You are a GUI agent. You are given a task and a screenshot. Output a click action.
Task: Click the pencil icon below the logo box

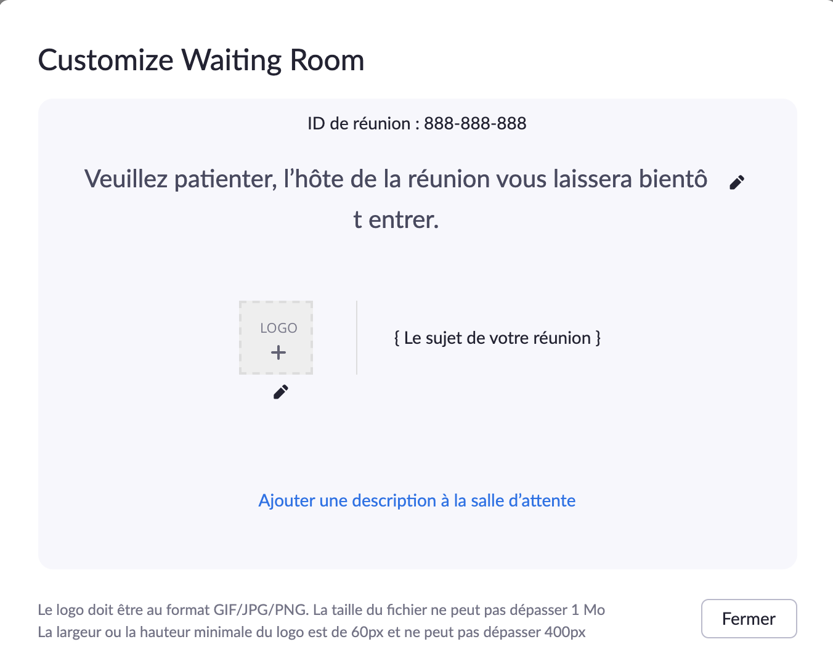(x=280, y=392)
